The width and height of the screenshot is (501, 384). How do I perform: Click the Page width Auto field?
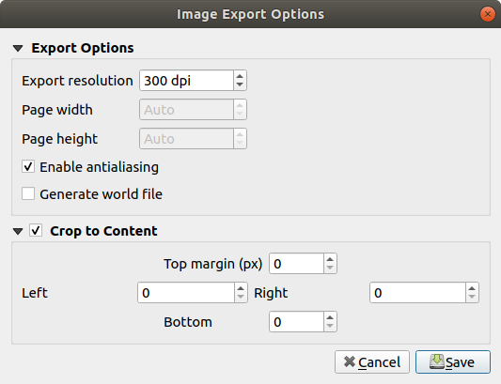[x=186, y=110]
